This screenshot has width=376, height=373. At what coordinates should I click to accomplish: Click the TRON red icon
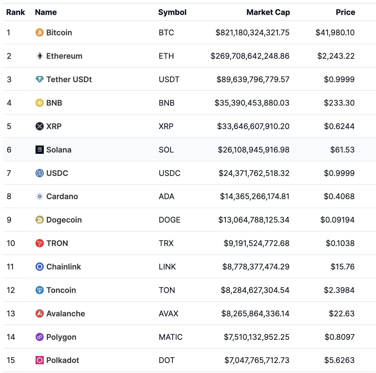[x=39, y=243]
